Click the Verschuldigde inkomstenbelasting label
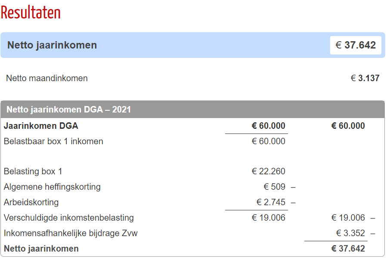390x258 pixels. pyautogui.click(x=68, y=218)
